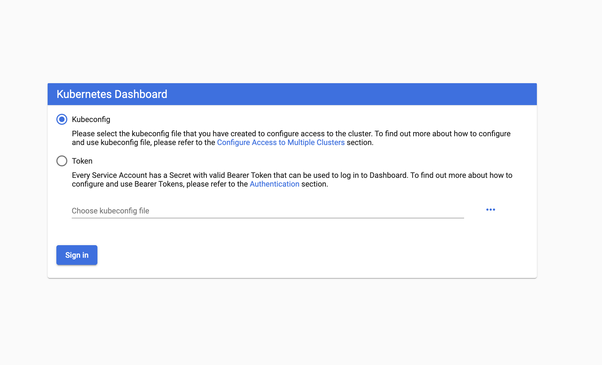Click the empty circle beside Token
This screenshot has height=365, width=602.
click(x=62, y=161)
